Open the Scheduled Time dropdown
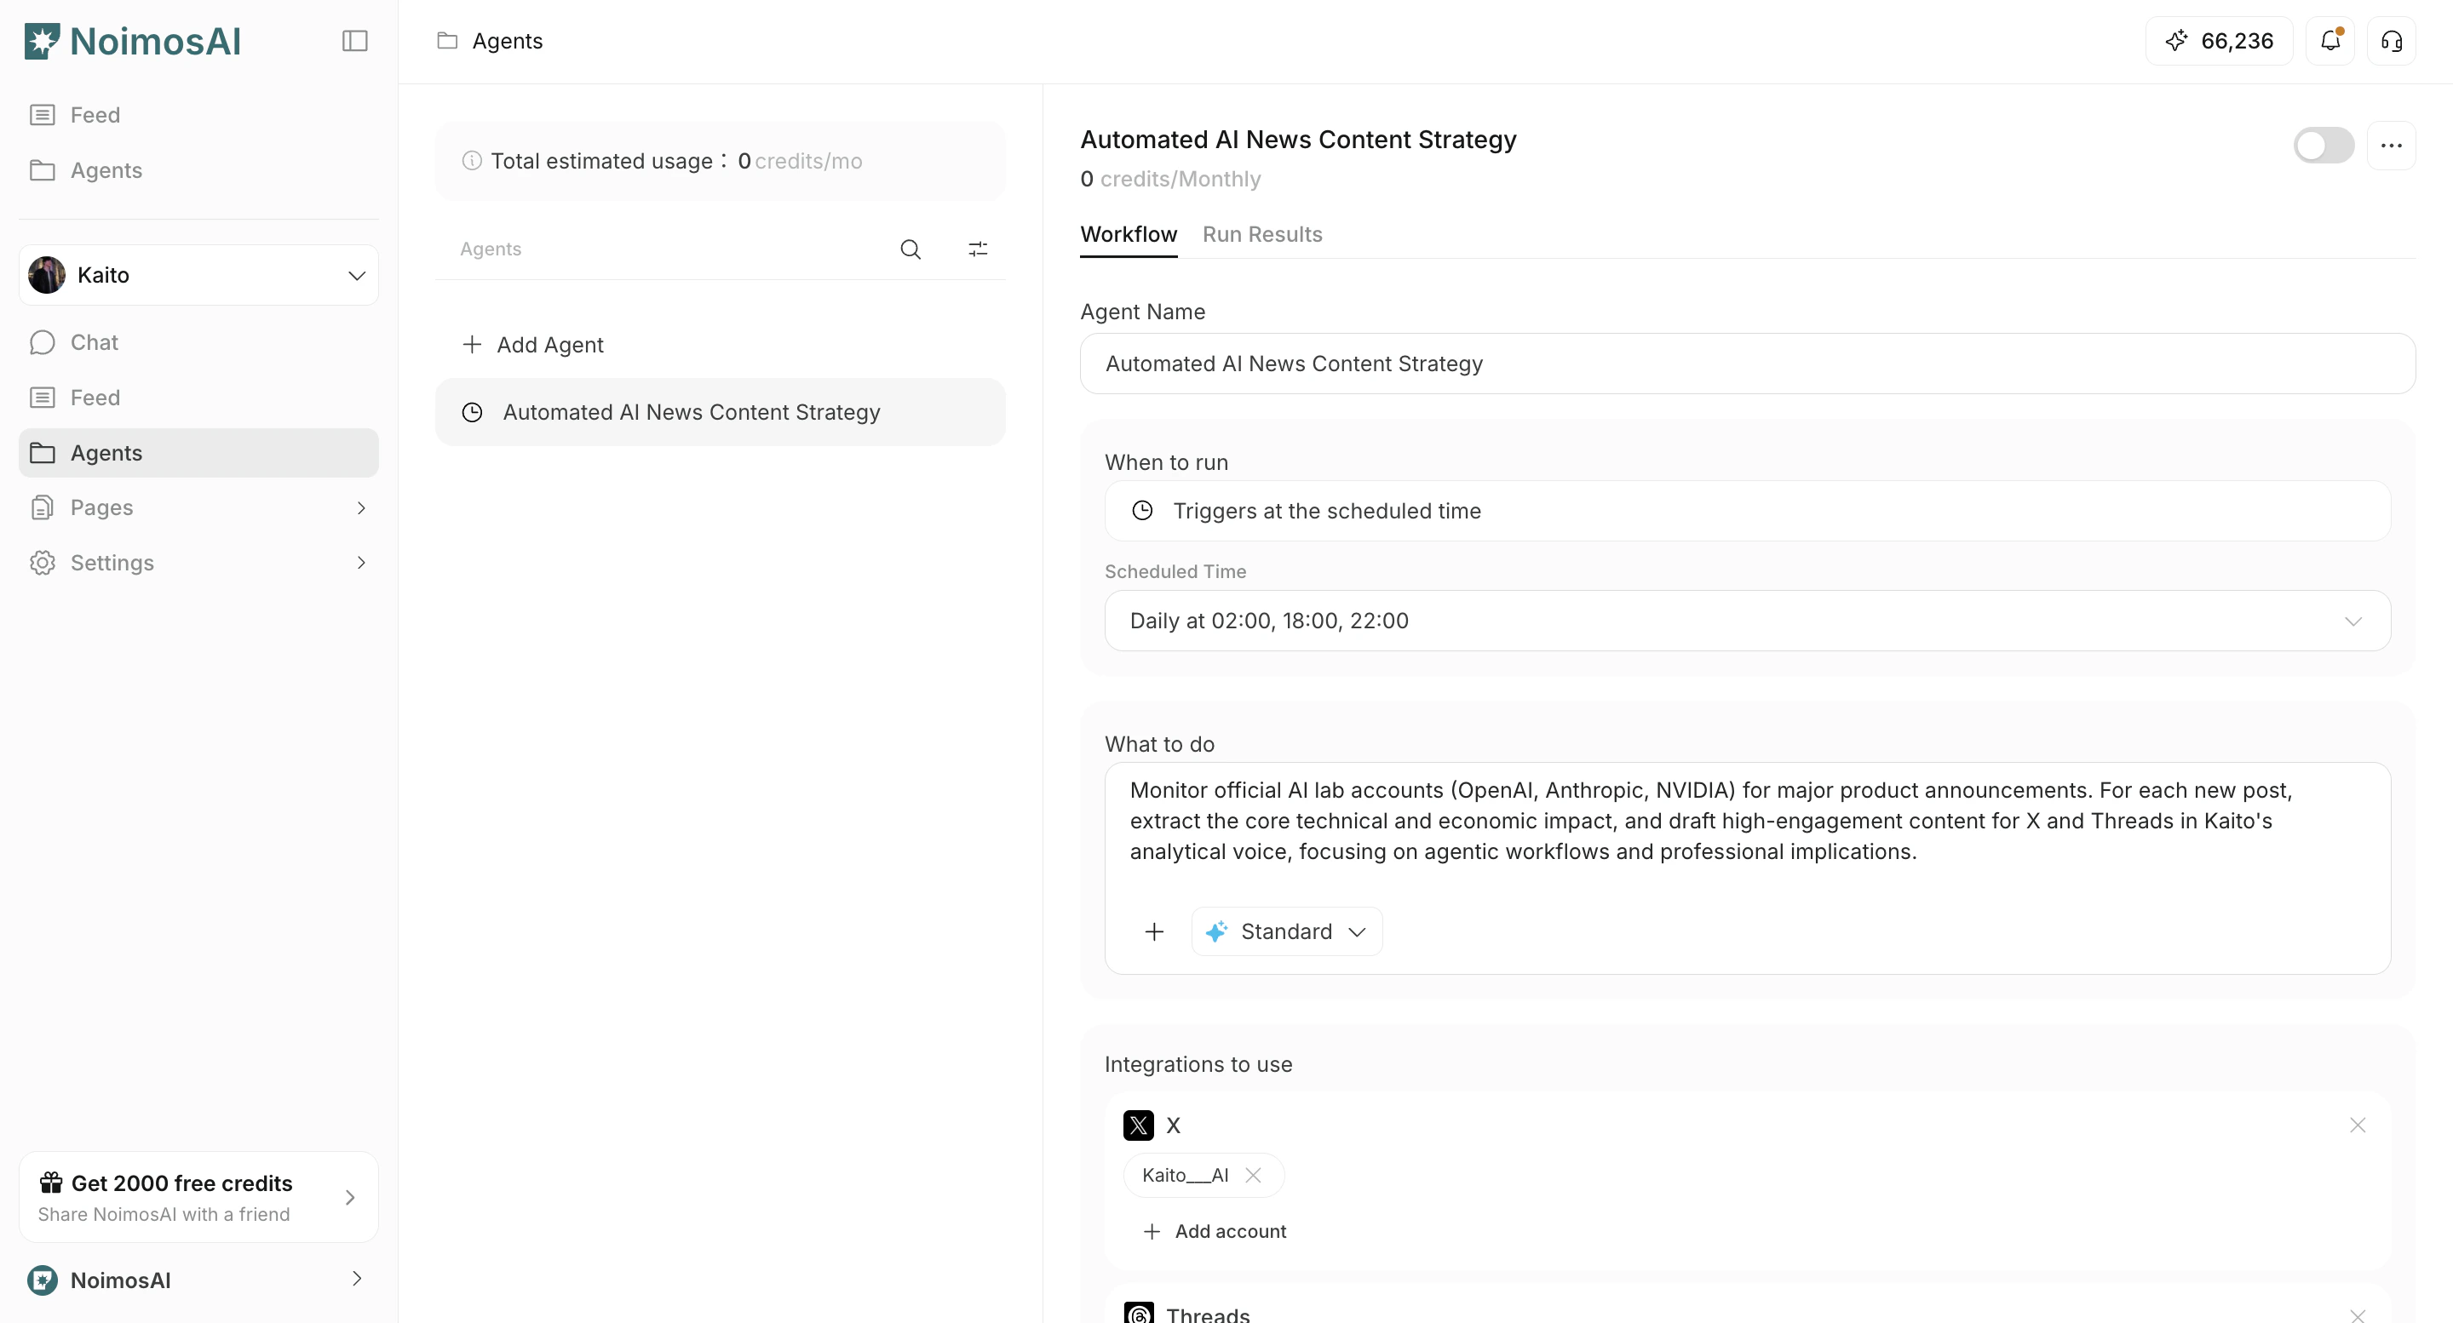The width and height of the screenshot is (2453, 1323). [1746, 621]
